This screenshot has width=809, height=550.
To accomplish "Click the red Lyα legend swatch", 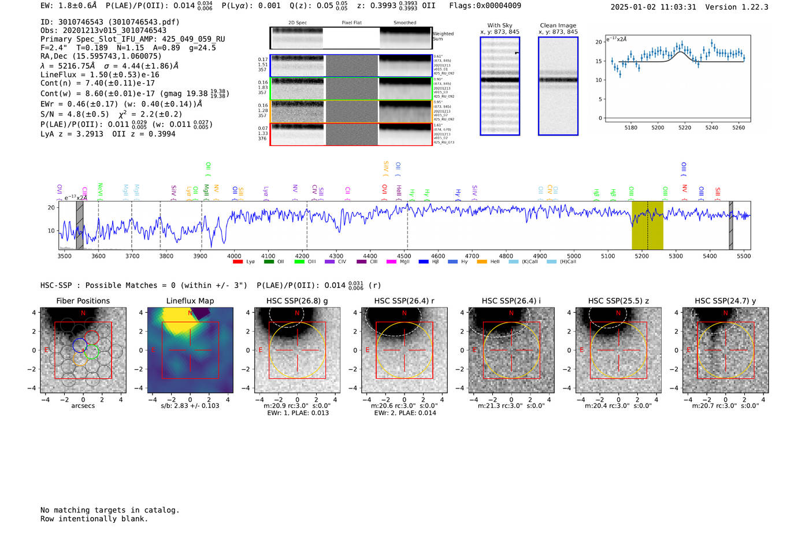I will coord(237,262).
